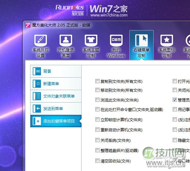
Task: Select 右键菜单定制 cursor icon
Action: [x=142, y=41]
